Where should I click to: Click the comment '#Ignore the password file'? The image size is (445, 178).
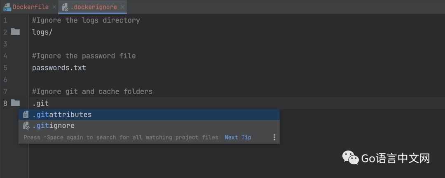[x=84, y=56]
